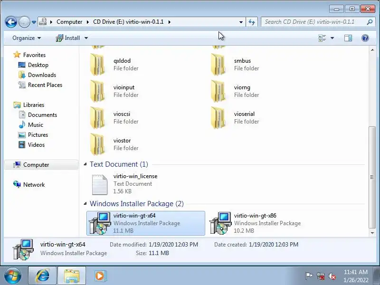Select Computer in the address breadcrumb

69,22
